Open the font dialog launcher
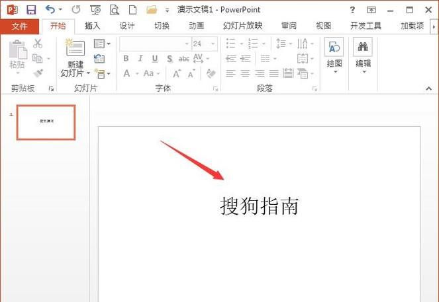 pos(215,89)
